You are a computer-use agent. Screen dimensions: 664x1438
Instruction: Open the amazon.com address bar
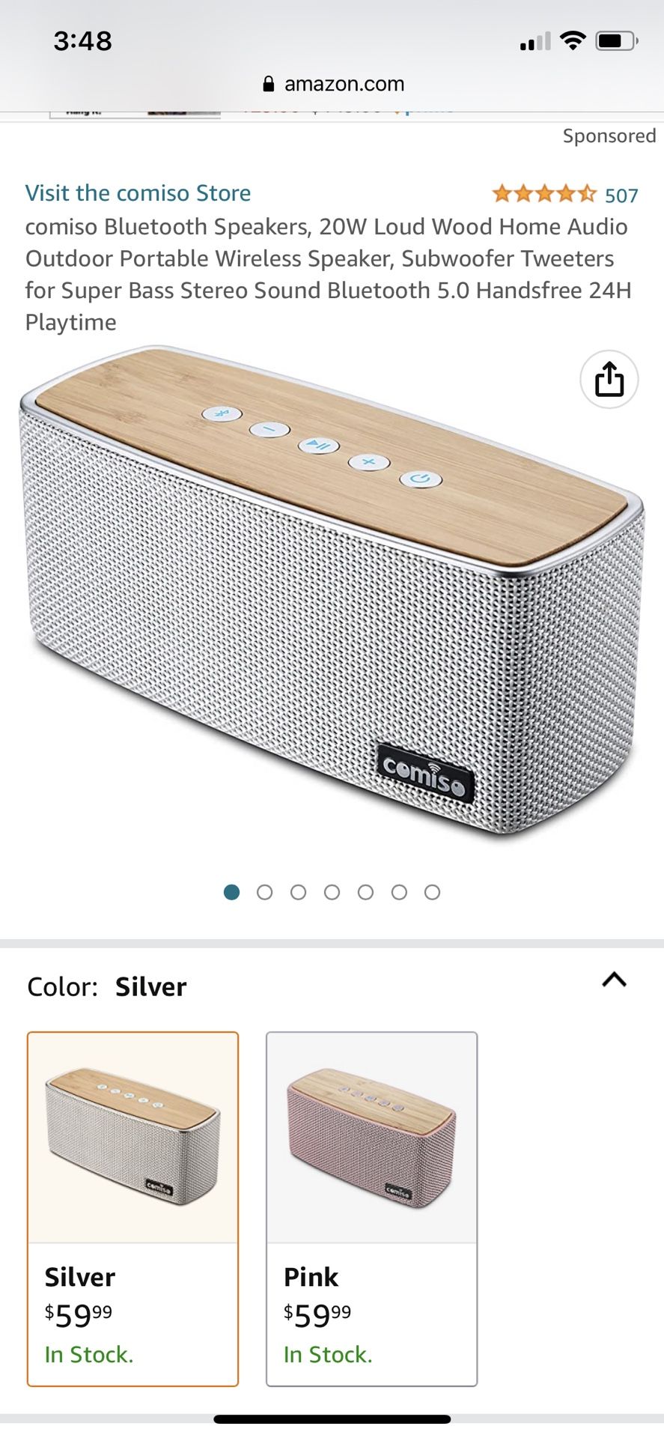(x=333, y=84)
